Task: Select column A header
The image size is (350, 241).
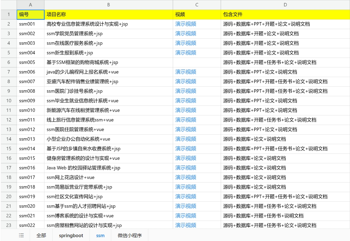Action: tap(31, 5)
